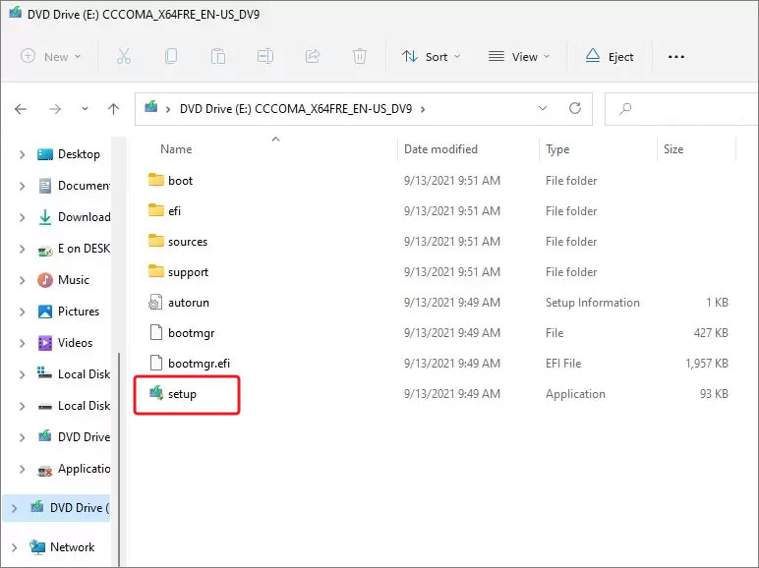Click the window title drive icon
Viewport: 759px width, 568px height.
pyautogui.click(x=15, y=12)
